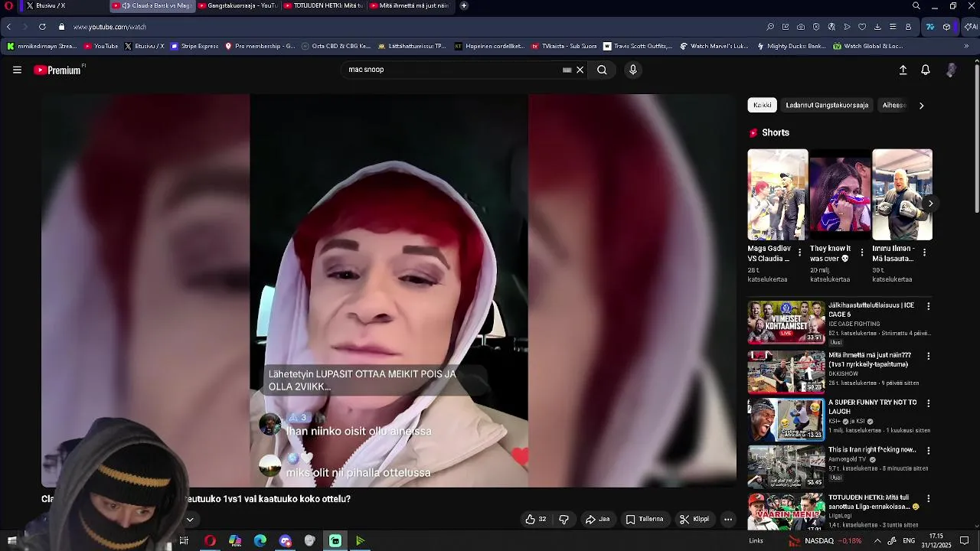
Task: Select the 'Aiheeseen' filter chip
Action: coord(893,106)
